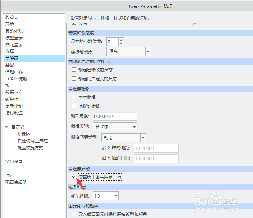Click the 尺寸的小数位数 value field
The image size is (253, 218).
tap(113, 42)
